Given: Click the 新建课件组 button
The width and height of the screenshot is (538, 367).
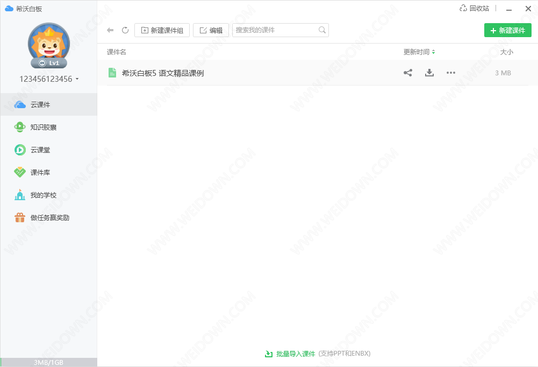Looking at the screenshot, I should pos(162,31).
